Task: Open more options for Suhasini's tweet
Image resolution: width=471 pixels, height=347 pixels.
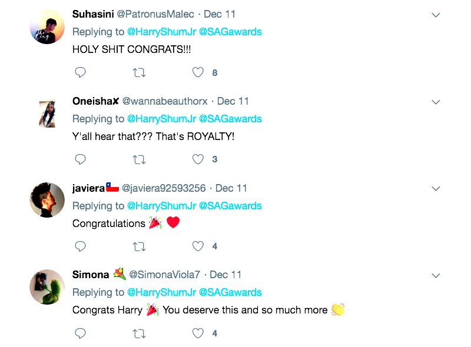Action: [436, 15]
